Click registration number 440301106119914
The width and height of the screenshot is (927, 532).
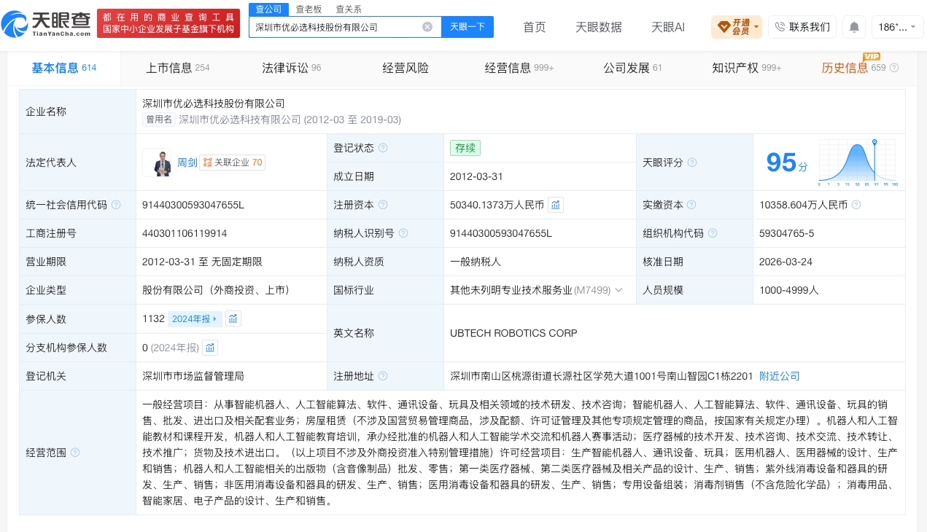tap(185, 233)
